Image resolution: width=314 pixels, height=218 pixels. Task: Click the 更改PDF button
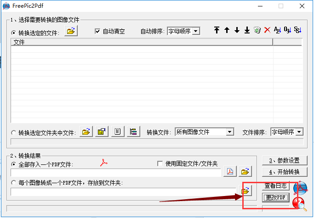276,197
